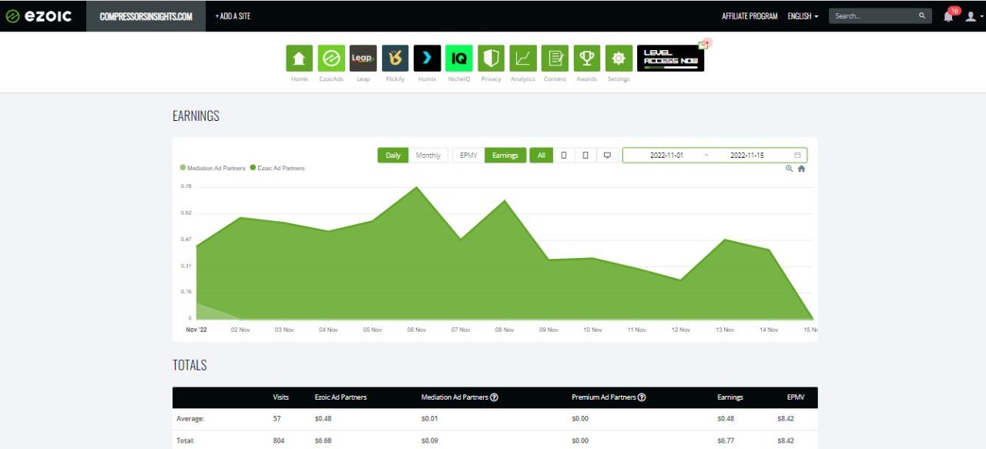Click the Total row label
Viewport: 986px width, 449px height.
click(x=186, y=441)
